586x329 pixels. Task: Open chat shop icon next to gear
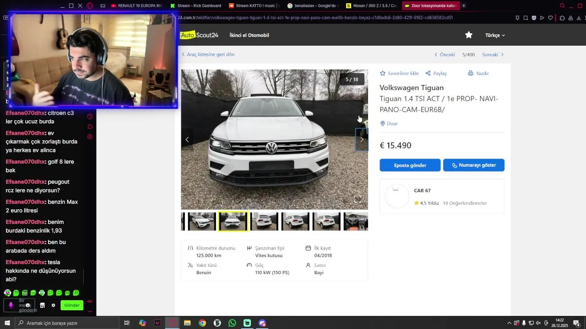click(43, 305)
